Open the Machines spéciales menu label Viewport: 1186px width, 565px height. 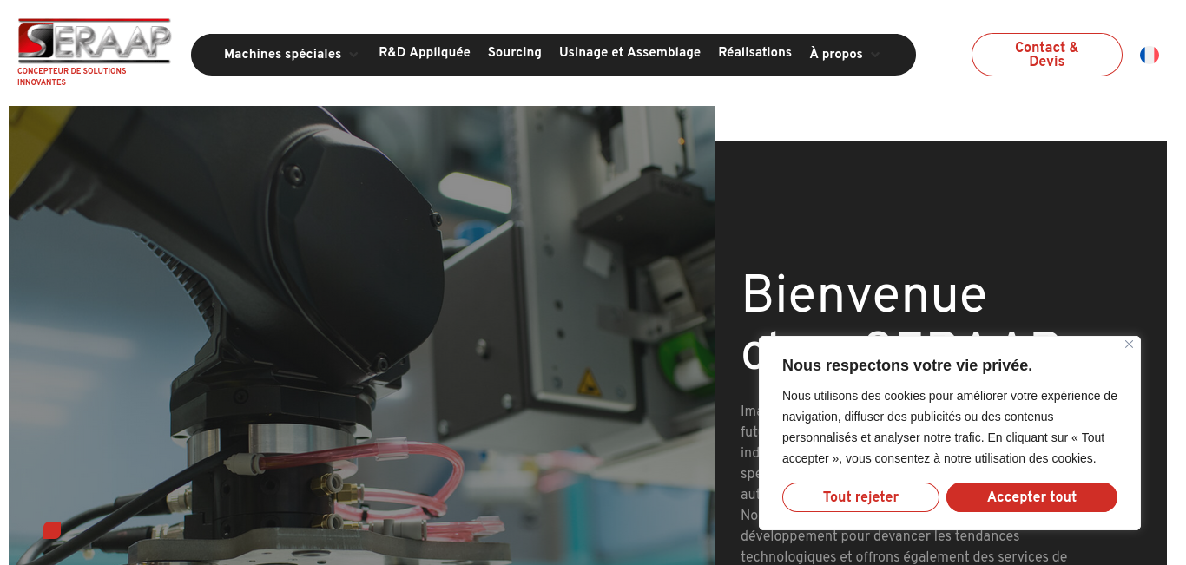click(x=282, y=54)
